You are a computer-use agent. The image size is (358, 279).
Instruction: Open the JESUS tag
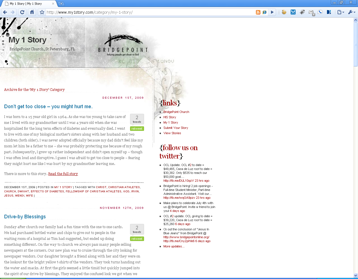pos(9,196)
